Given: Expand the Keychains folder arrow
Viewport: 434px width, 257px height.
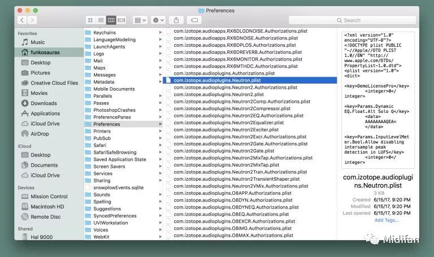Looking at the screenshot, I should click(x=160, y=32).
